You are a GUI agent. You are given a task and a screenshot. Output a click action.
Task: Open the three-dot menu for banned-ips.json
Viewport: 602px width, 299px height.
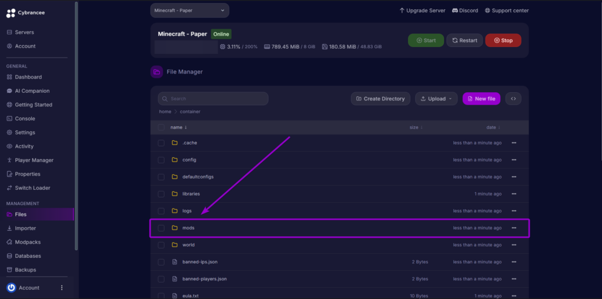514,262
